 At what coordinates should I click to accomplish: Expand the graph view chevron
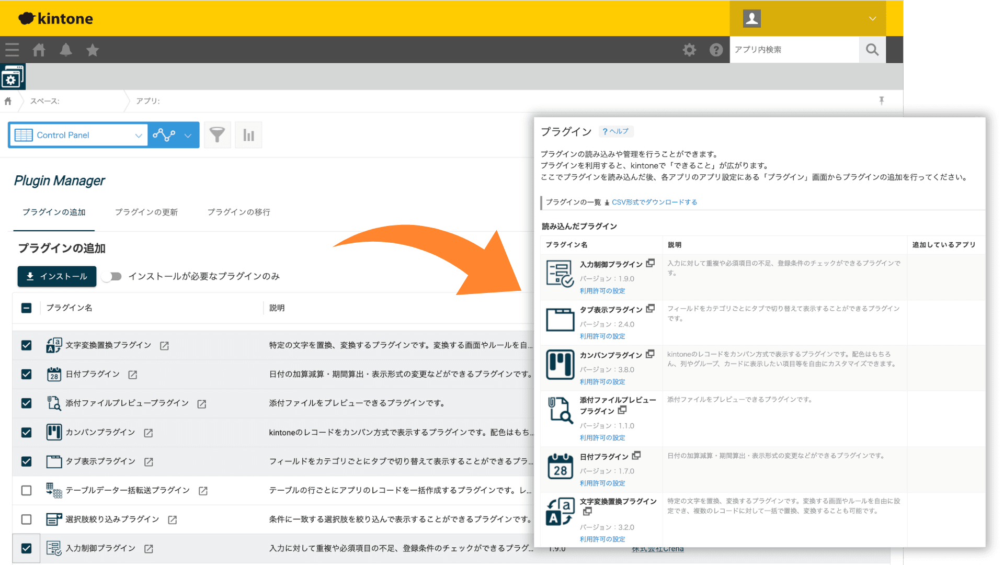(188, 135)
